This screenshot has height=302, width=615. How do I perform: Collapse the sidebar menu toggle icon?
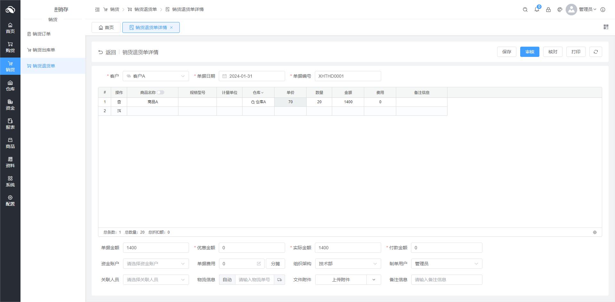tap(97, 10)
